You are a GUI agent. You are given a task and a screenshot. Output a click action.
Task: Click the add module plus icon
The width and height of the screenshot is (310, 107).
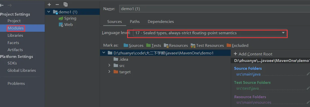tap(49, 5)
